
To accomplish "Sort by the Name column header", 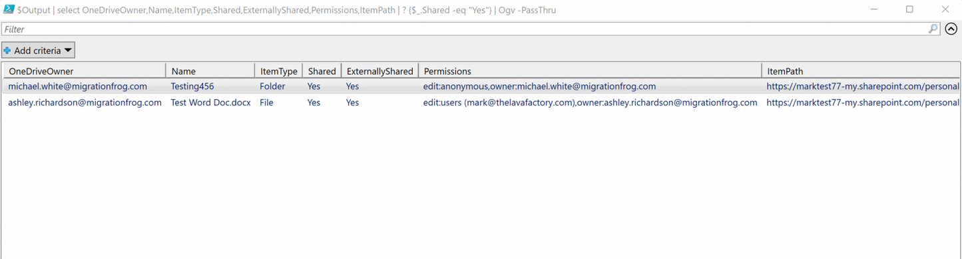I will pyautogui.click(x=210, y=71).
